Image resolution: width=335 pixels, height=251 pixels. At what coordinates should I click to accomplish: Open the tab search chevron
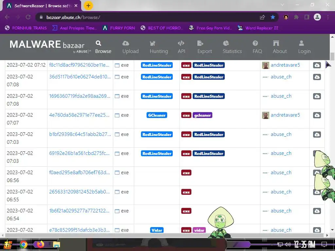(282, 5)
